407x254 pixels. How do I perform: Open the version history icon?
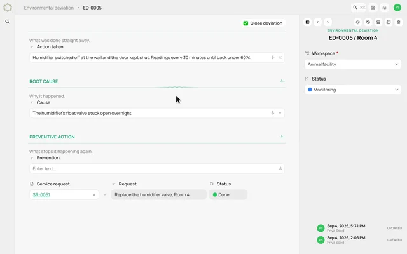(x=368, y=22)
